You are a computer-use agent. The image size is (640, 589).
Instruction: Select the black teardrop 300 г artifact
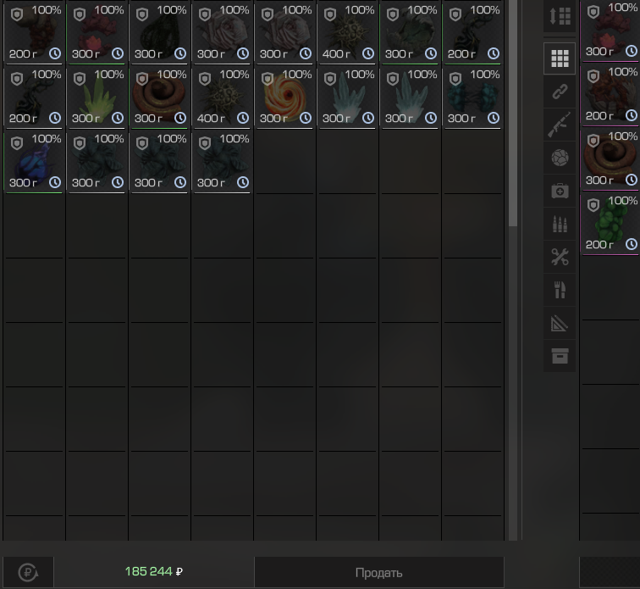pos(160,32)
